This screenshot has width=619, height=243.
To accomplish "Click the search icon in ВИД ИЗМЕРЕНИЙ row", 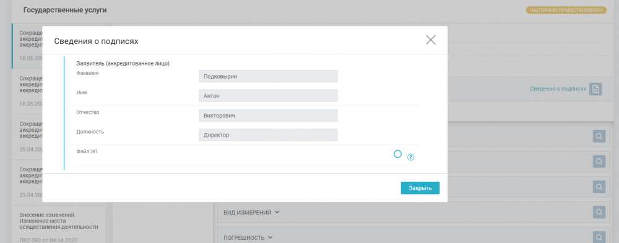I will (x=599, y=212).
